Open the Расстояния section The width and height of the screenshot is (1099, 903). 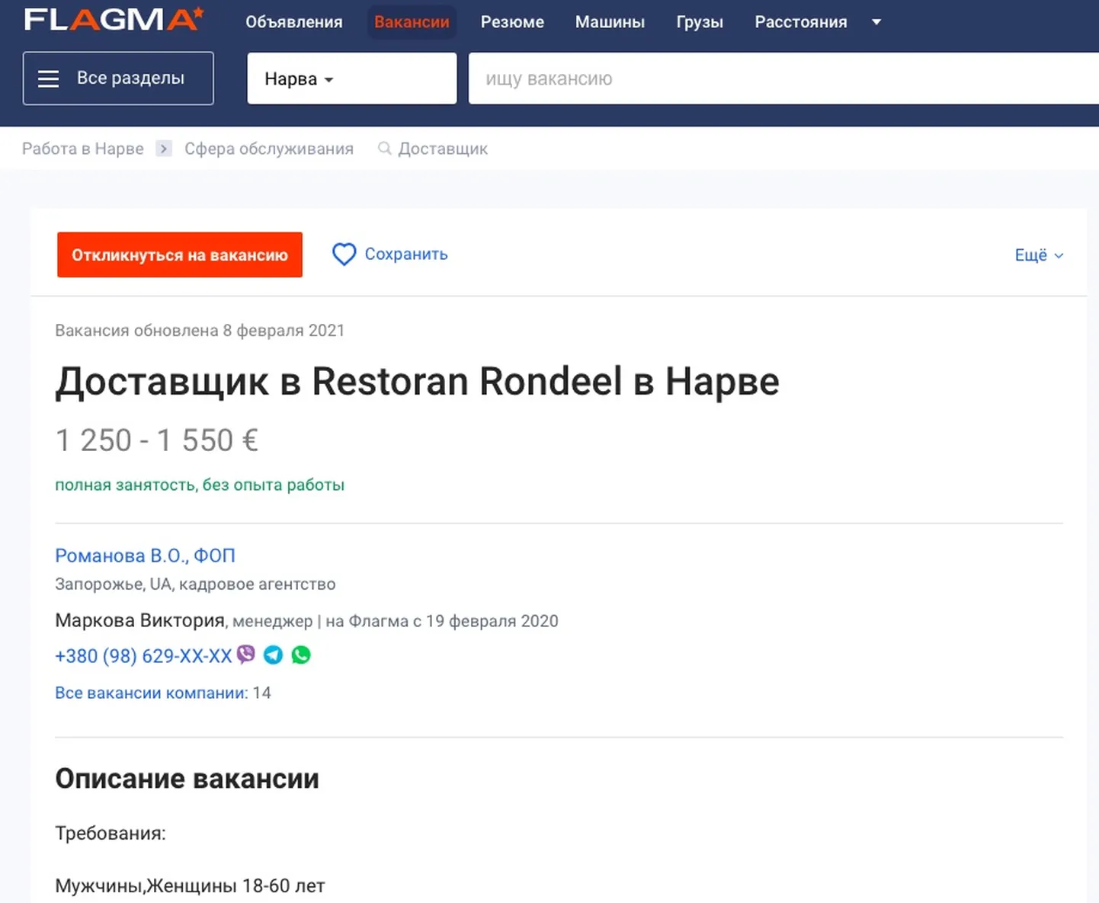click(800, 22)
